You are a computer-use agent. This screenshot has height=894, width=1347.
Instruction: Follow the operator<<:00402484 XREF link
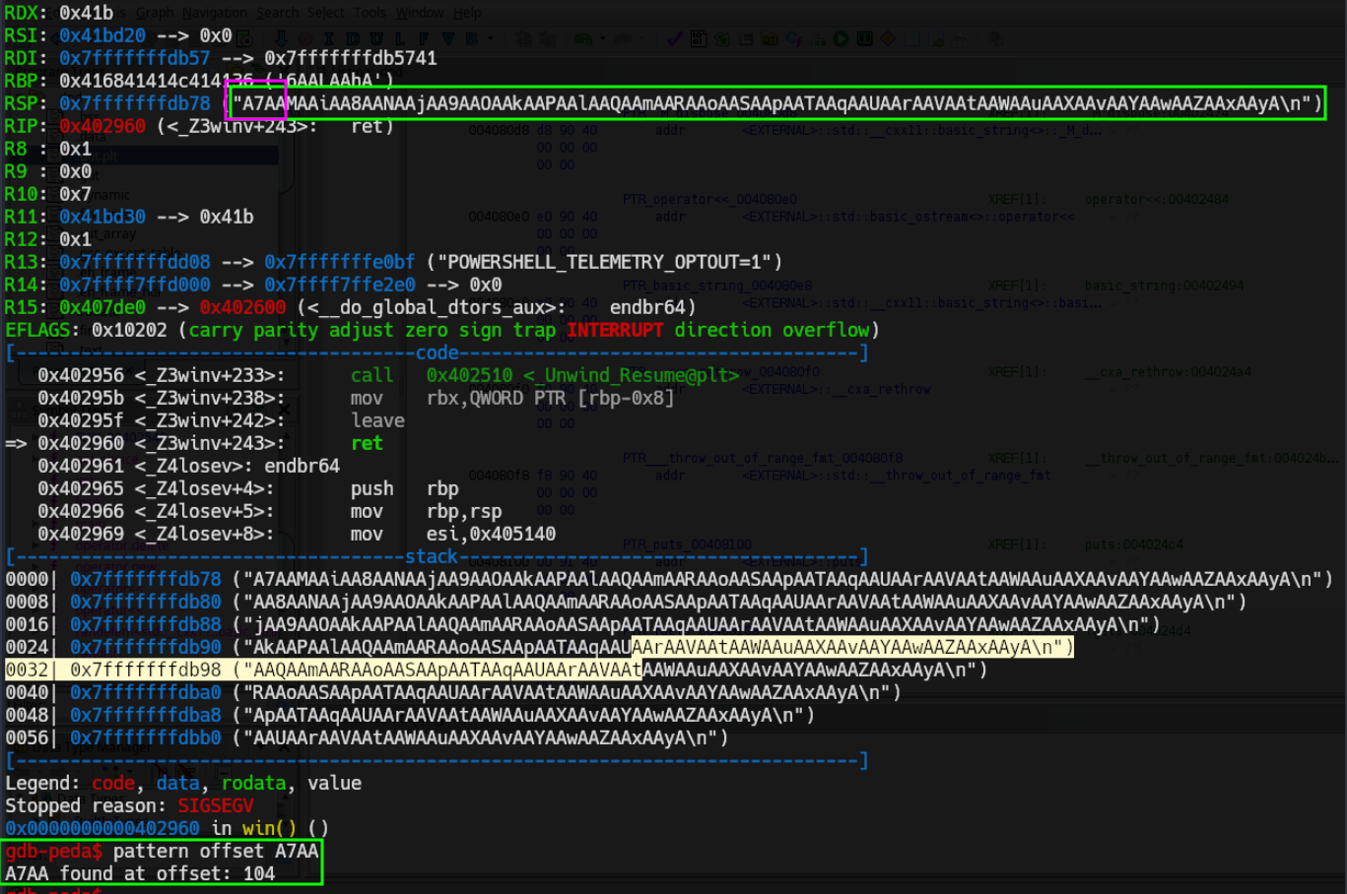coord(1157,199)
